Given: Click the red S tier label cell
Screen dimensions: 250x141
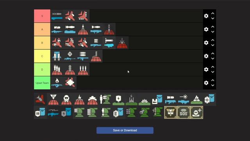Looking at the screenshot, I should point(42,16).
